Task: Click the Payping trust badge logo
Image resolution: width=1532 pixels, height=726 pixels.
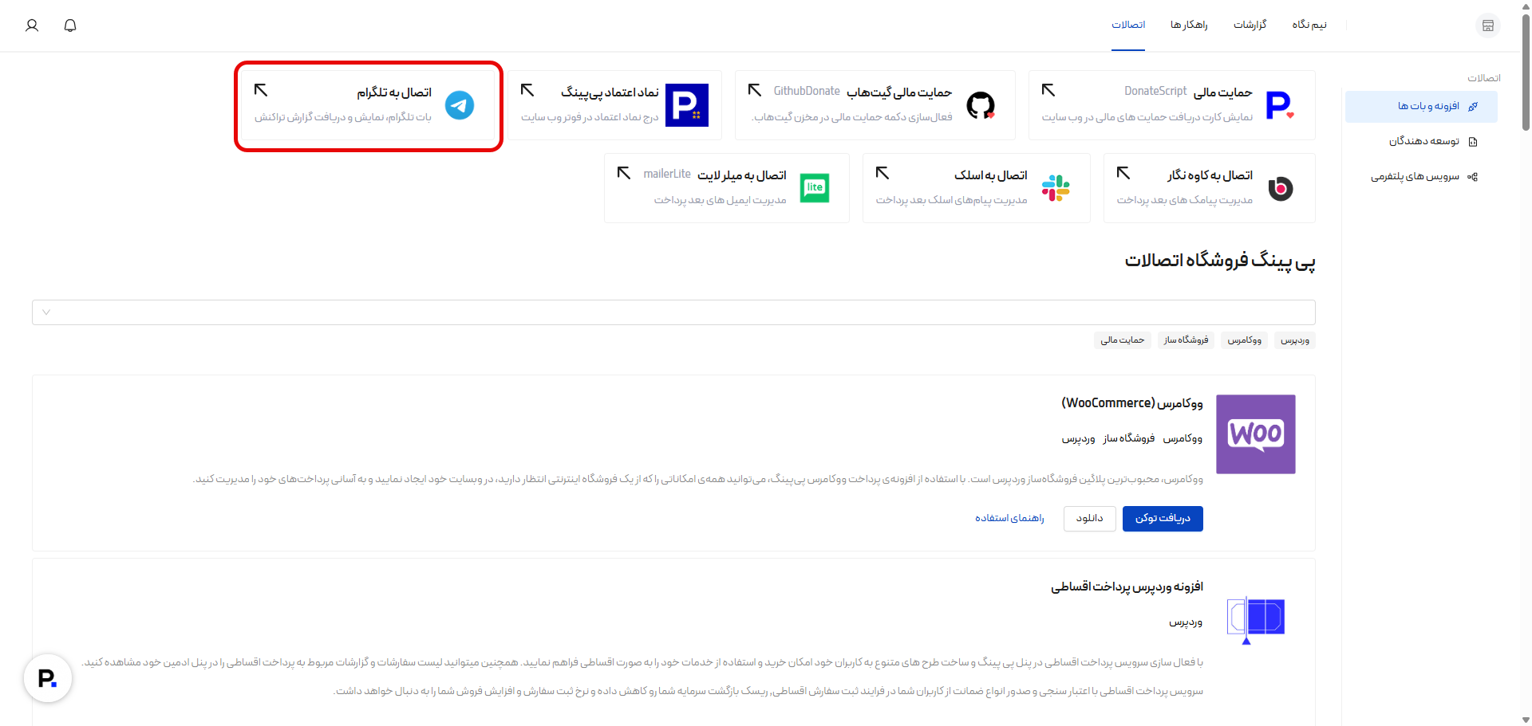Action: [687, 105]
